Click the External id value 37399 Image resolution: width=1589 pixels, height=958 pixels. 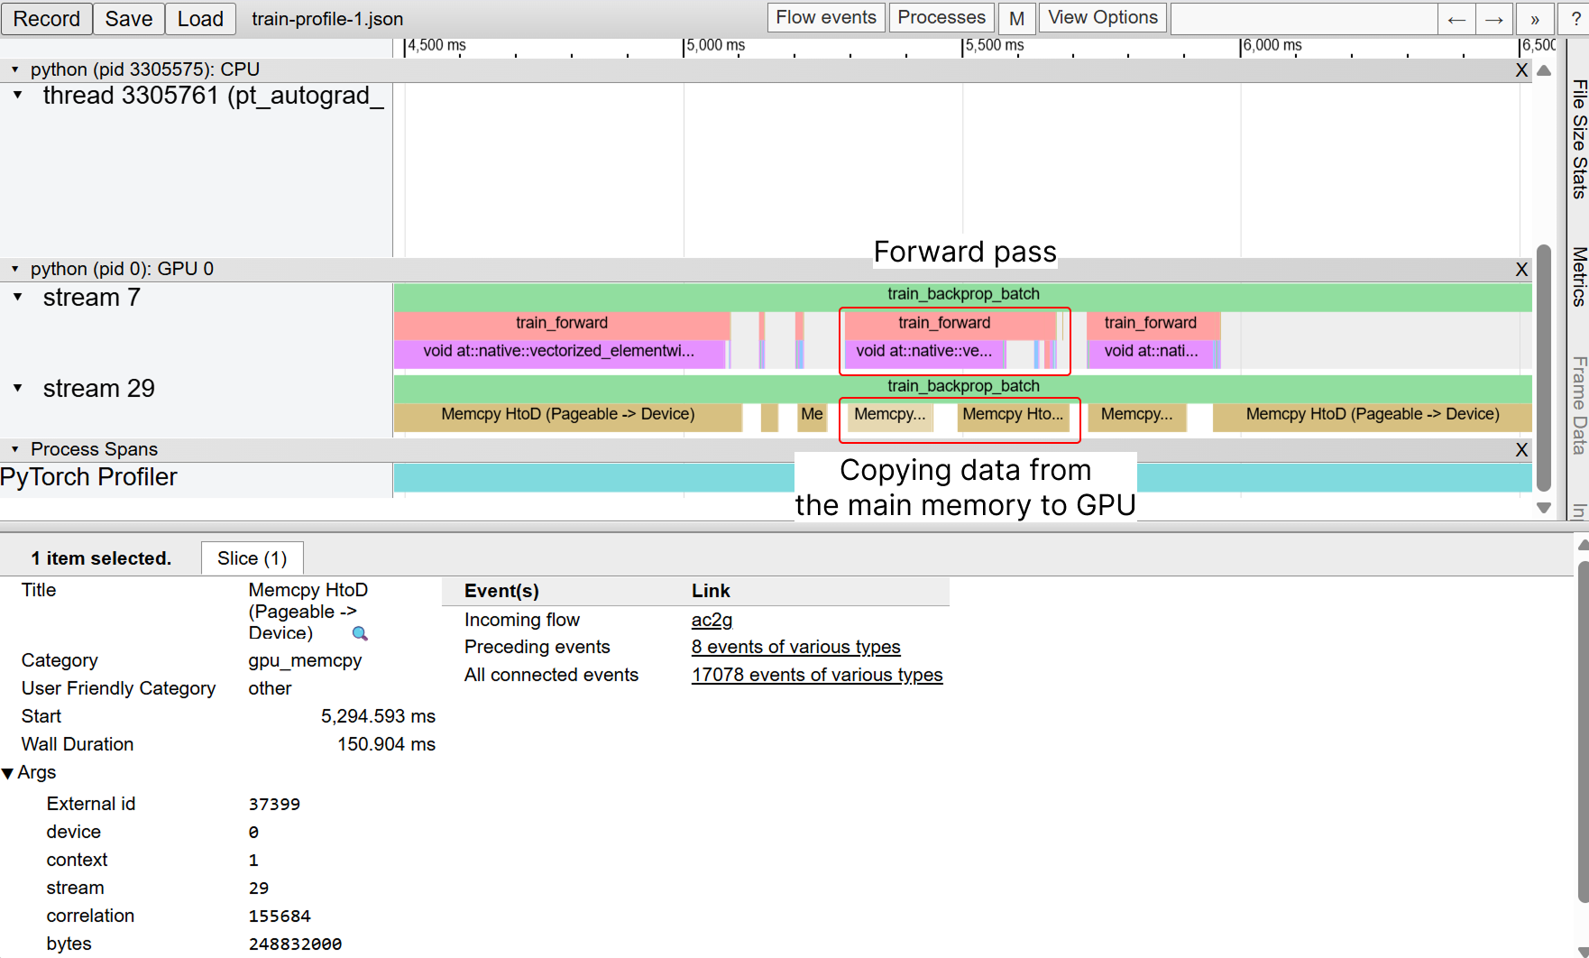[x=274, y=805]
